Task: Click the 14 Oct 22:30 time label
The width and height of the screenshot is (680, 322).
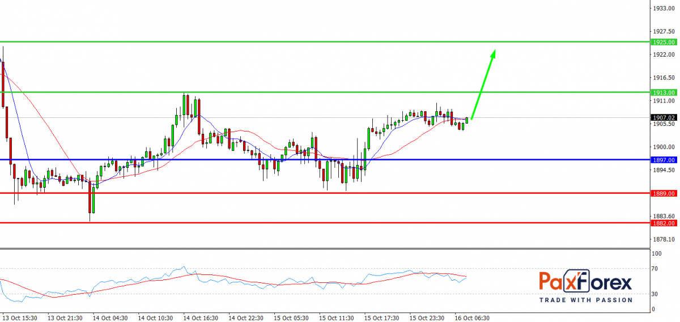Action: tap(246, 318)
